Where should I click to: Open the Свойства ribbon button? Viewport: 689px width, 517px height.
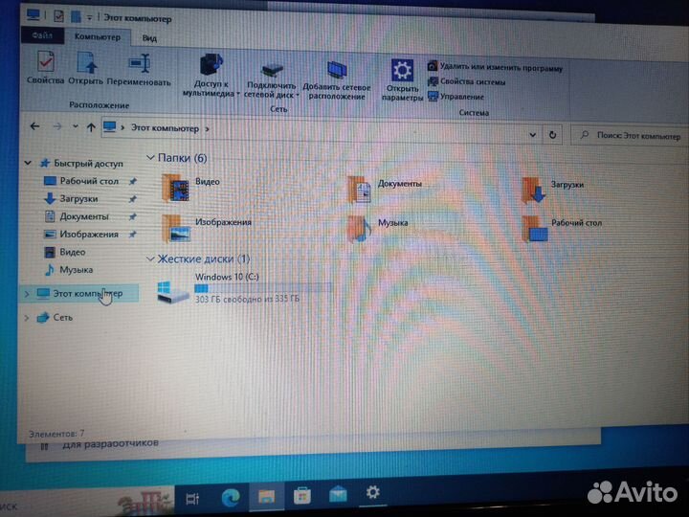click(45, 67)
